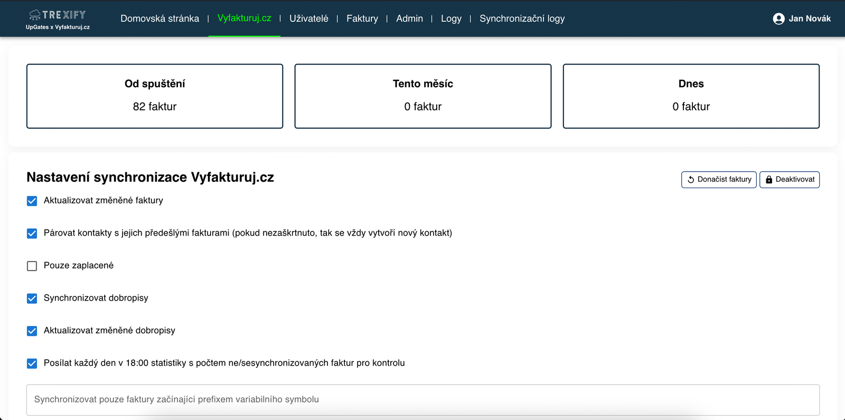Open the Faktury section
The image size is (845, 420).
pyautogui.click(x=362, y=18)
